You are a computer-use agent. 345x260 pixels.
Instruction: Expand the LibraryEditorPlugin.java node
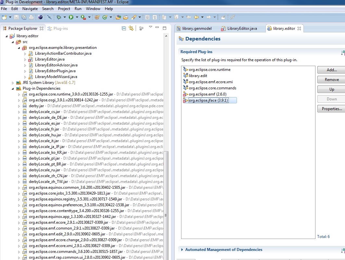click(x=25, y=71)
